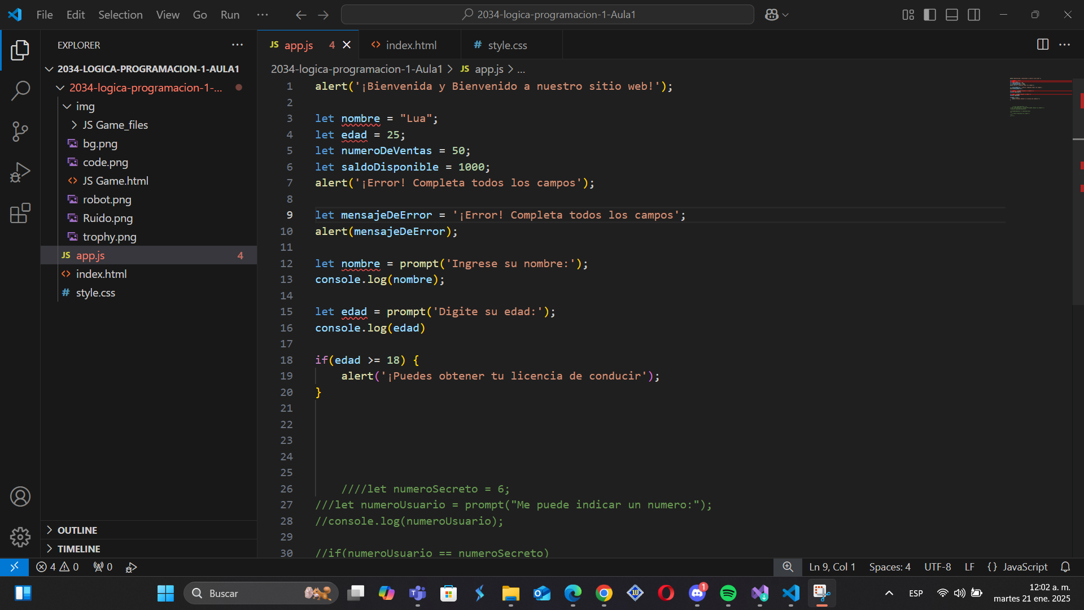
Task: Click the Windows taskbar Buscar search box
Action: (261, 593)
